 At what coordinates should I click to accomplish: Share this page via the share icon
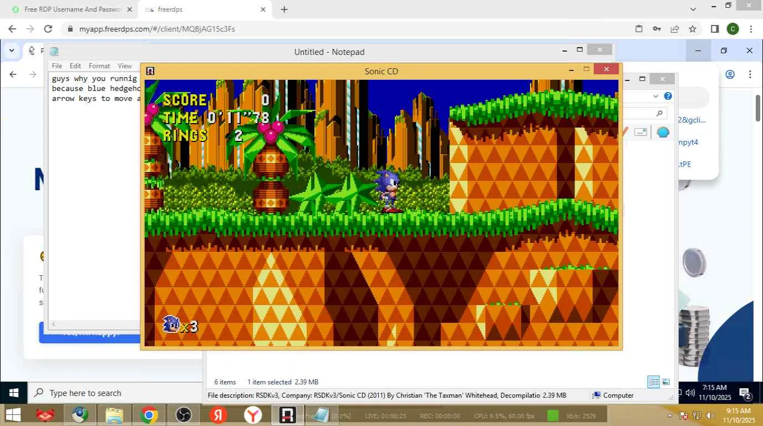click(x=675, y=29)
